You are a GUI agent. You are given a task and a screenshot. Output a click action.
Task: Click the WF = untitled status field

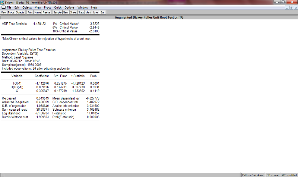pyautogui.click(x=289, y=175)
